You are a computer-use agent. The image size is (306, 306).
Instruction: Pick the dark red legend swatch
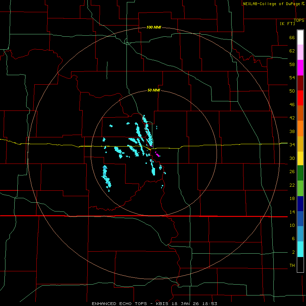point(300,83)
